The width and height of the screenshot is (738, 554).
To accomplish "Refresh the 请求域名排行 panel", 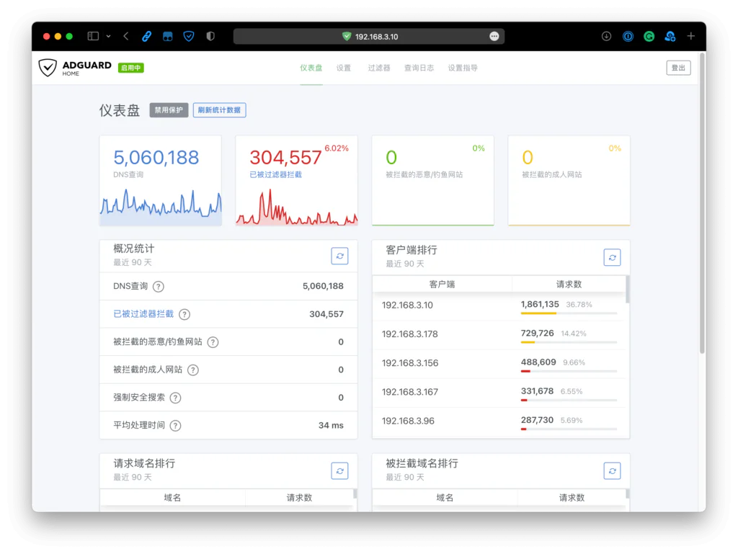I will (x=339, y=470).
